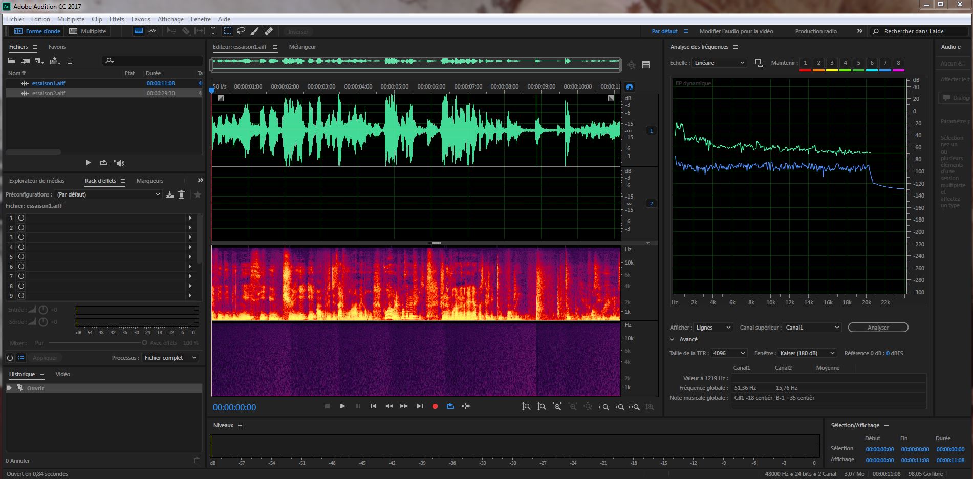Toggle power for effect slot 1
973x479 pixels.
click(x=21, y=218)
